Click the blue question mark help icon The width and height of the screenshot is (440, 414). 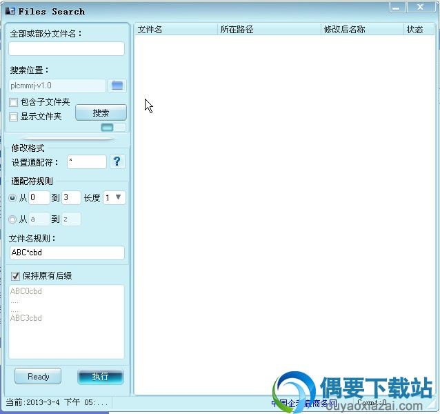pyautogui.click(x=117, y=161)
